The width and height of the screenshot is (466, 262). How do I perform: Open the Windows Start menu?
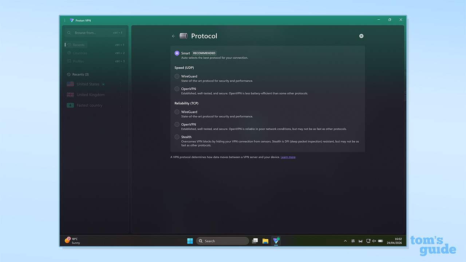[190, 241]
